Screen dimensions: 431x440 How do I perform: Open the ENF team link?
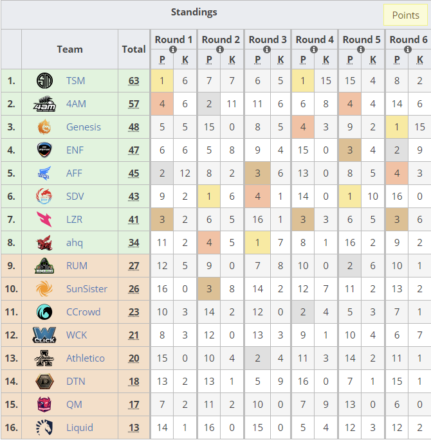[75, 150]
